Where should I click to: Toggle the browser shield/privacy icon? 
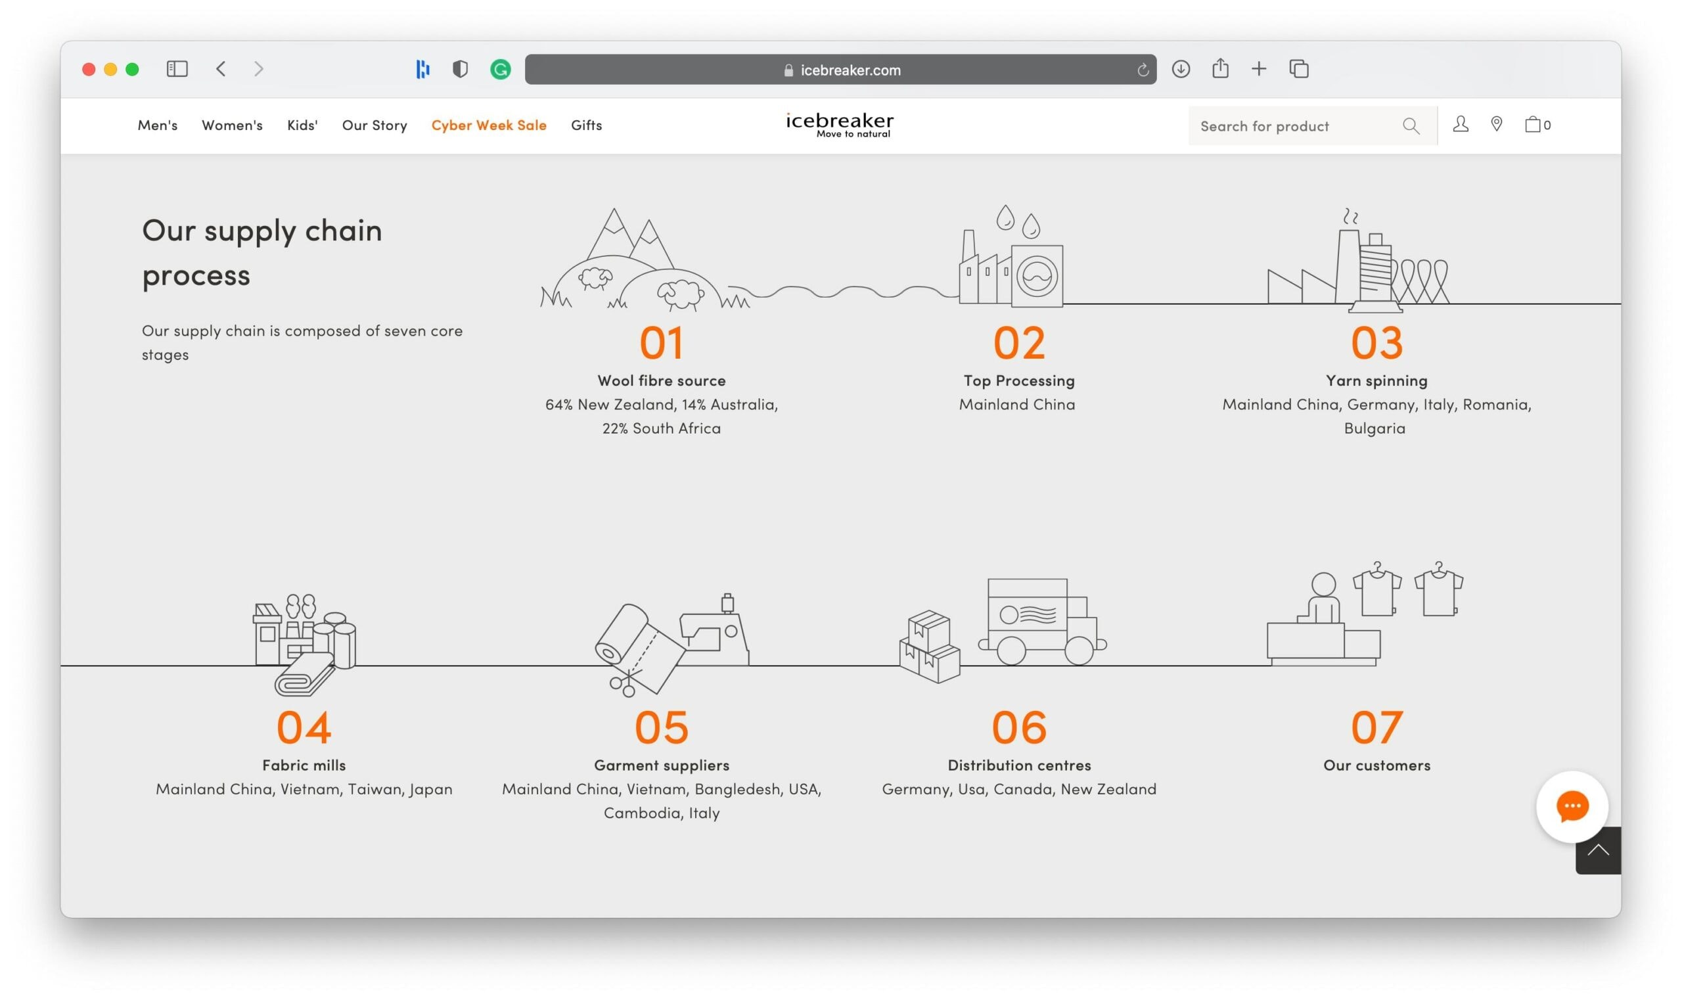coord(461,69)
